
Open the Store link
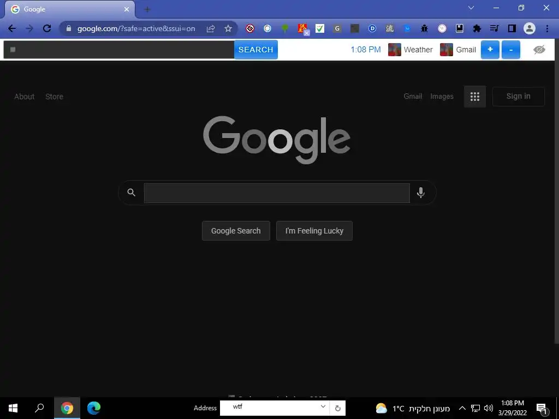point(54,97)
